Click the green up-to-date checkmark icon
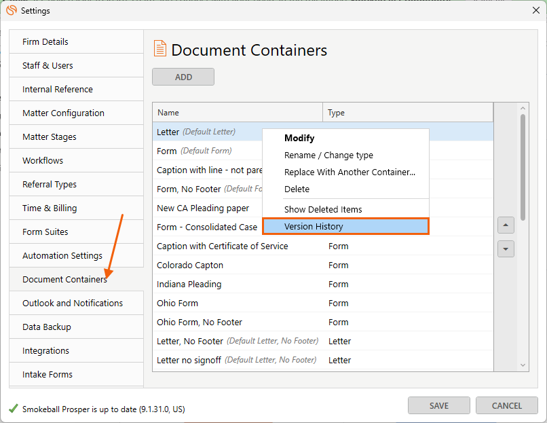The height and width of the screenshot is (423, 547). tap(14, 408)
